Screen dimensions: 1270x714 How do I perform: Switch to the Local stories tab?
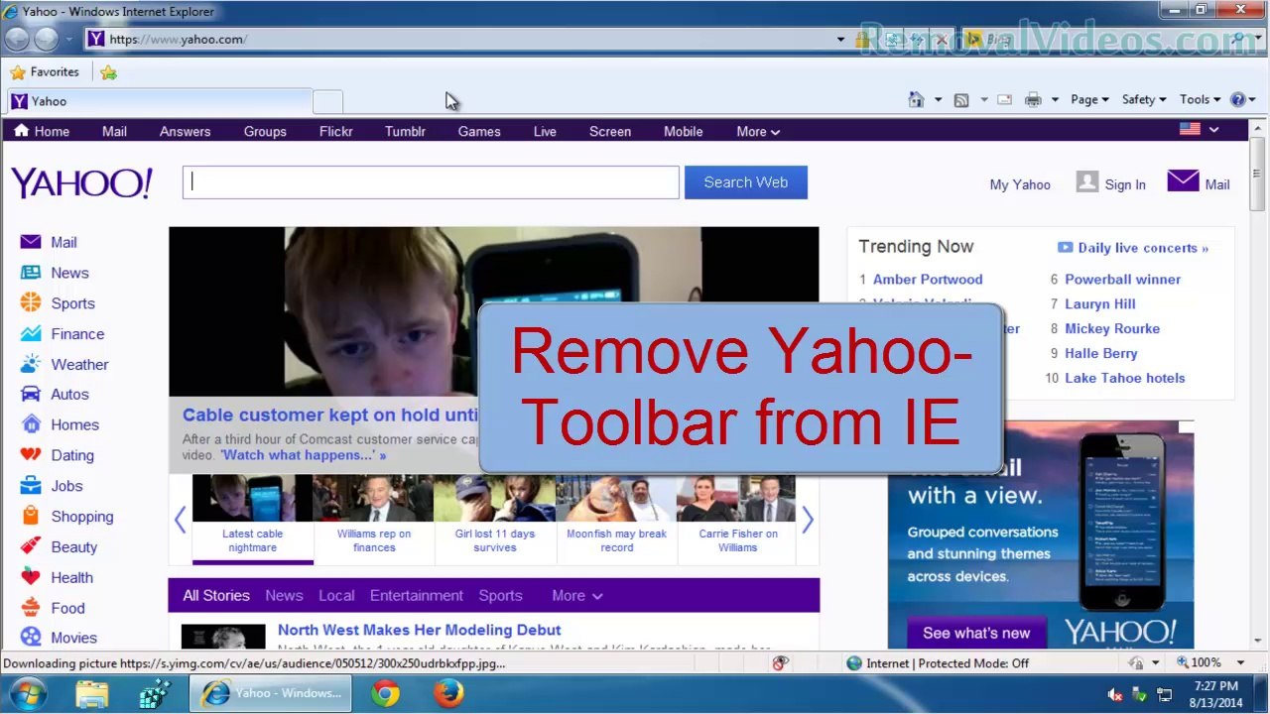pos(336,596)
